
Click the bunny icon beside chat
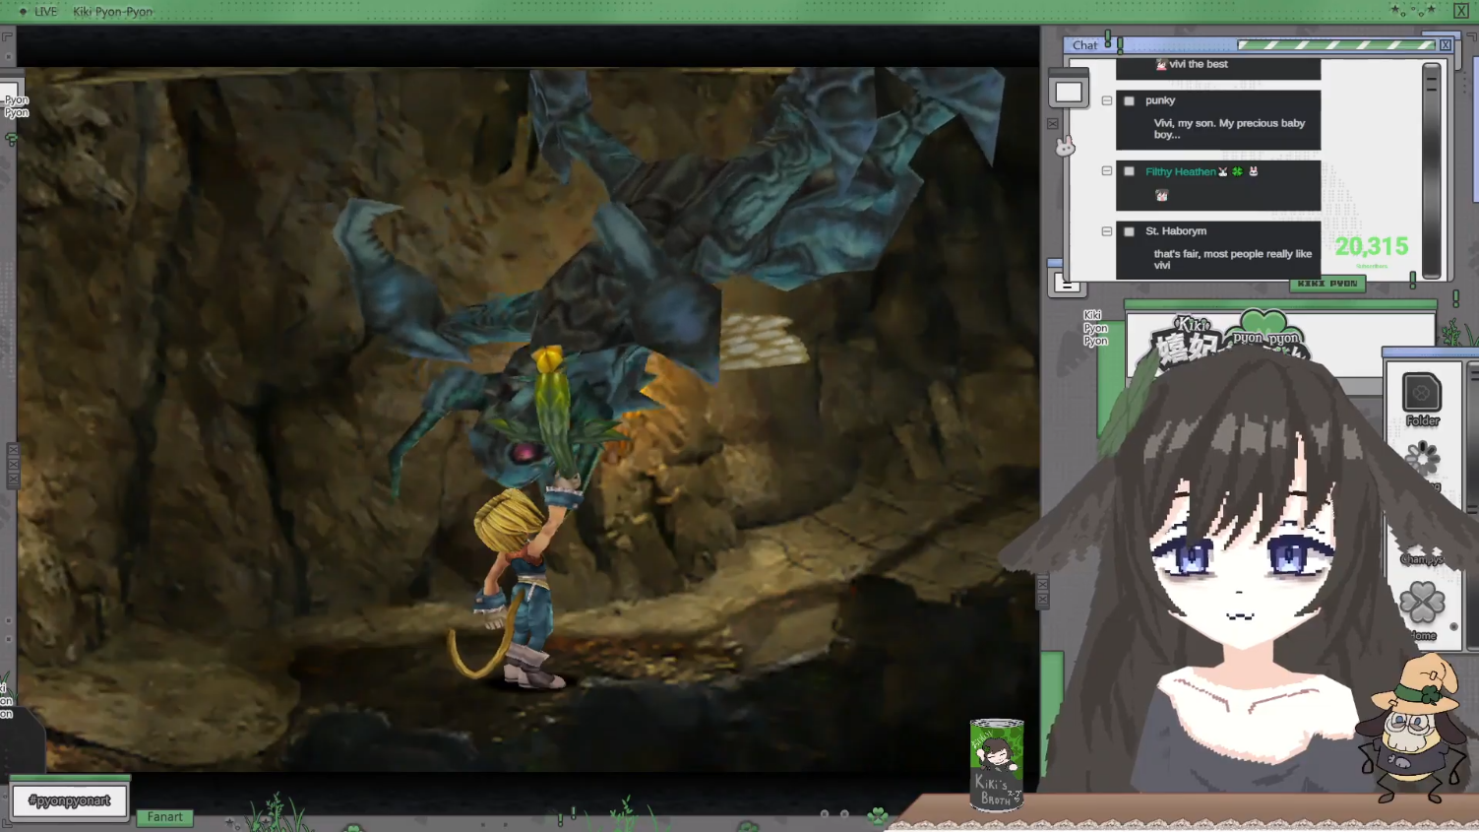click(1065, 147)
